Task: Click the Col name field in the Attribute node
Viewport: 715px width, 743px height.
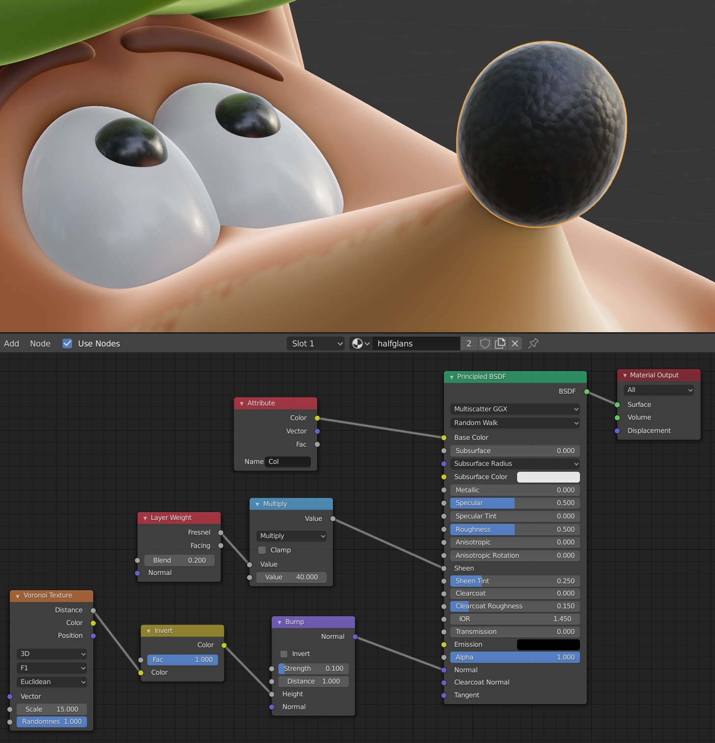Action: (x=288, y=461)
